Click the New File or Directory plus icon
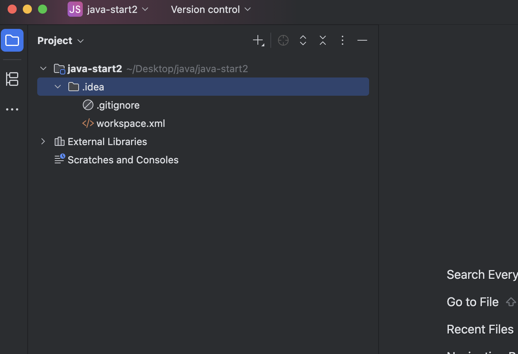 click(x=258, y=40)
